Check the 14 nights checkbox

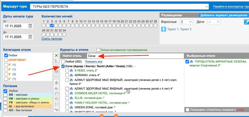(97, 25)
